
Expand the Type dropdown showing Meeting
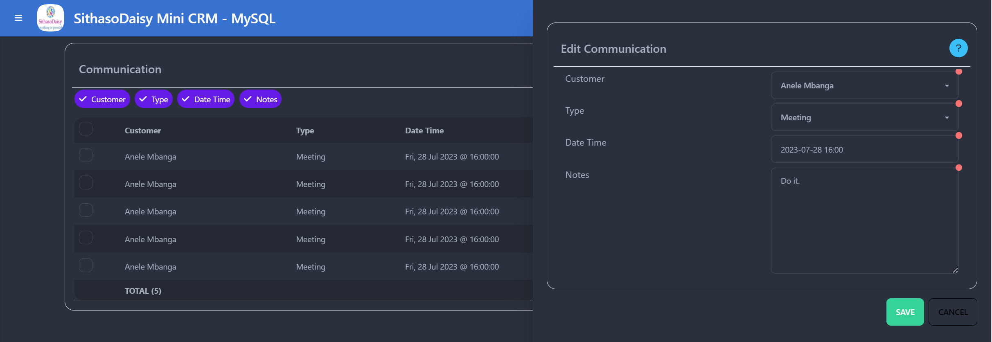tap(864, 117)
